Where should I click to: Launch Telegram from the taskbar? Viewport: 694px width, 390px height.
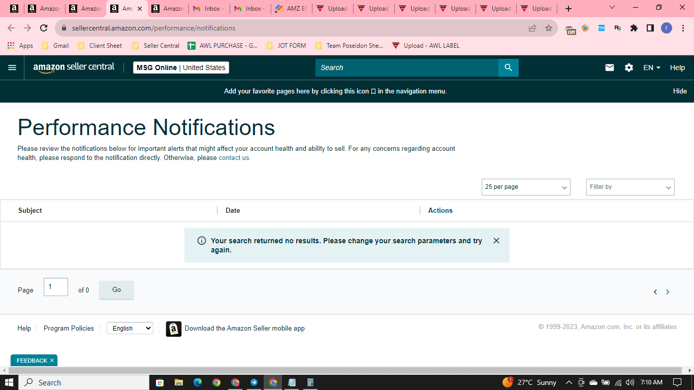(x=254, y=382)
